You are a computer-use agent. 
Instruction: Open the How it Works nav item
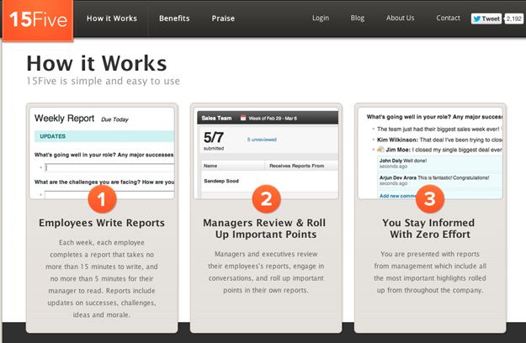pyautogui.click(x=112, y=18)
